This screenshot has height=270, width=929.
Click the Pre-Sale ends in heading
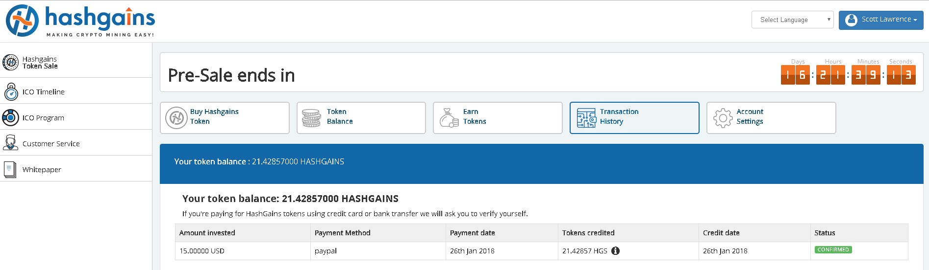coord(231,75)
